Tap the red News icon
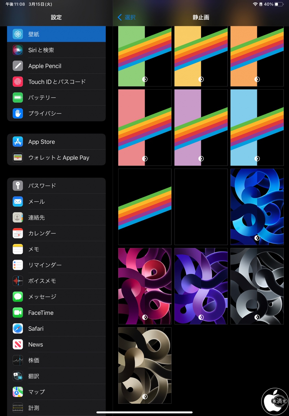 pyautogui.click(x=18, y=344)
